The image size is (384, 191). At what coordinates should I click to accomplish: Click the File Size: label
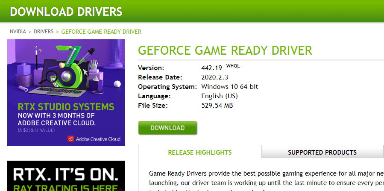point(153,106)
